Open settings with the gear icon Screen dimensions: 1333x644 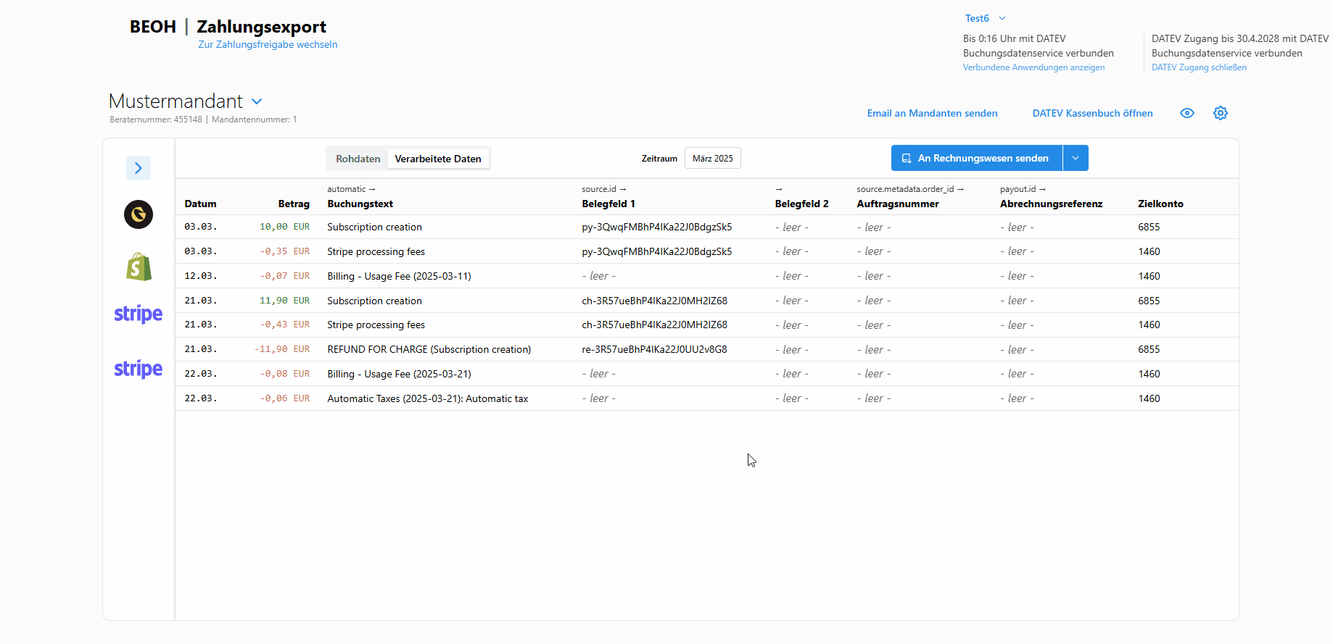tap(1221, 113)
